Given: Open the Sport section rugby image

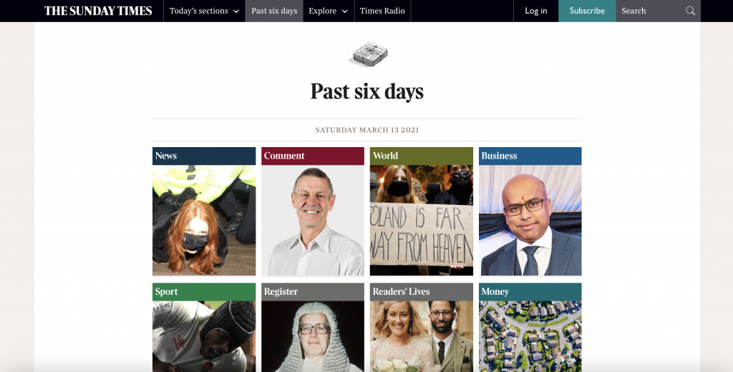Looking at the screenshot, I should pos(204,336).
